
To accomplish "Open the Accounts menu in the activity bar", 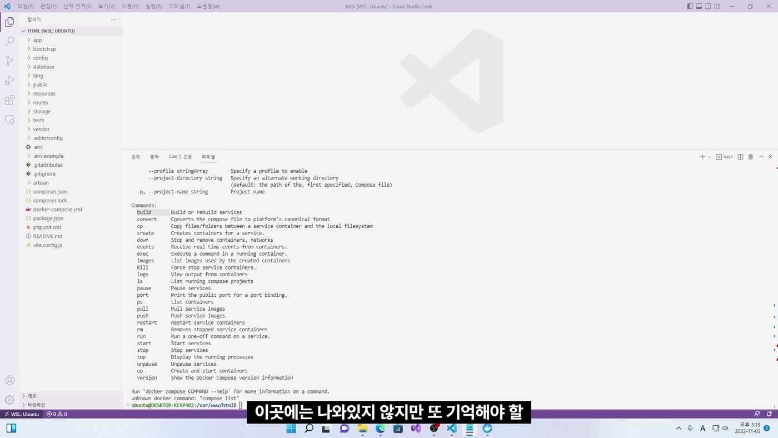I will coord(9,381).
